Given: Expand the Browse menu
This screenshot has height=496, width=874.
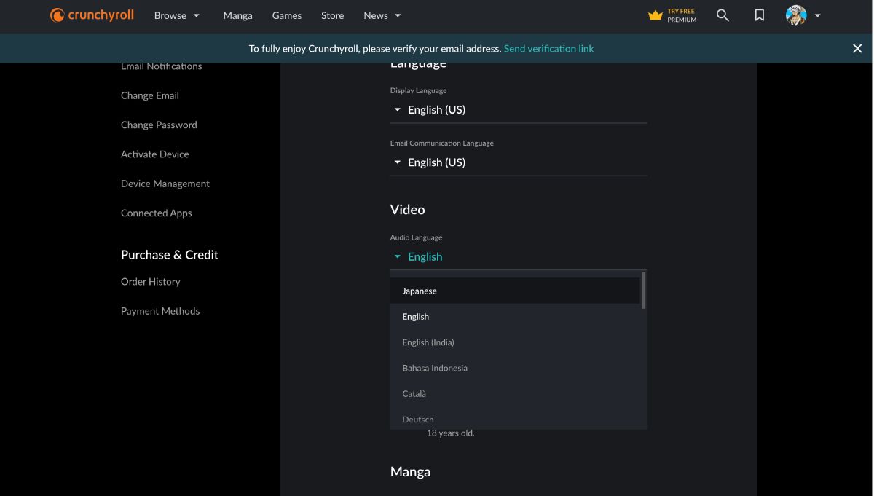Looking at the screenshot, I should pyautogui.click(x=176, y=15).
